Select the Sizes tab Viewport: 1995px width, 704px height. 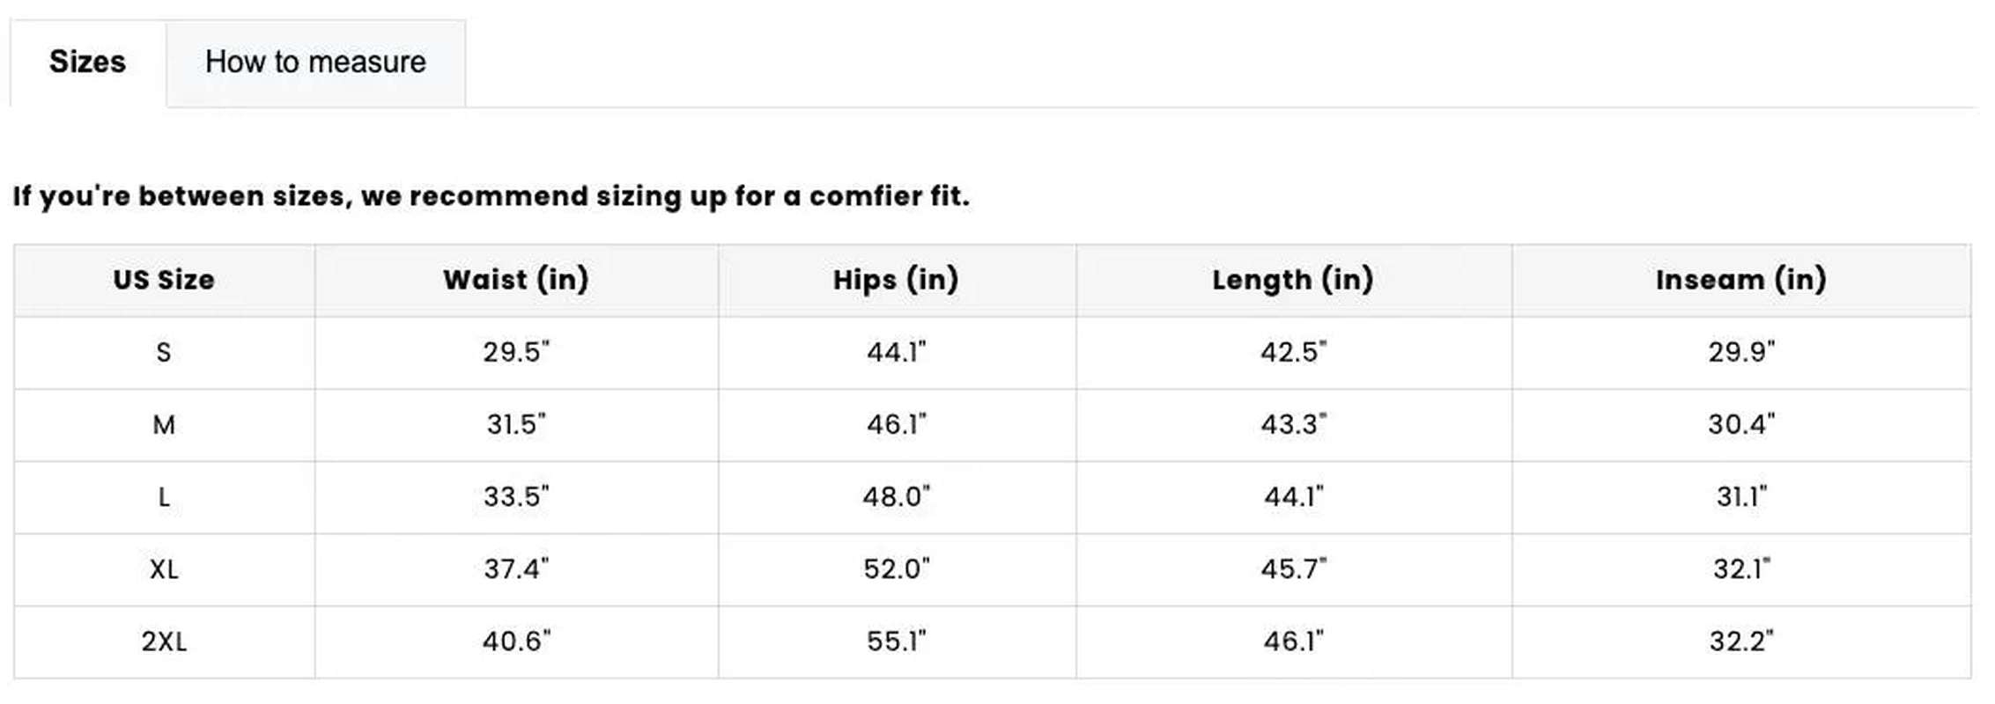87,62
